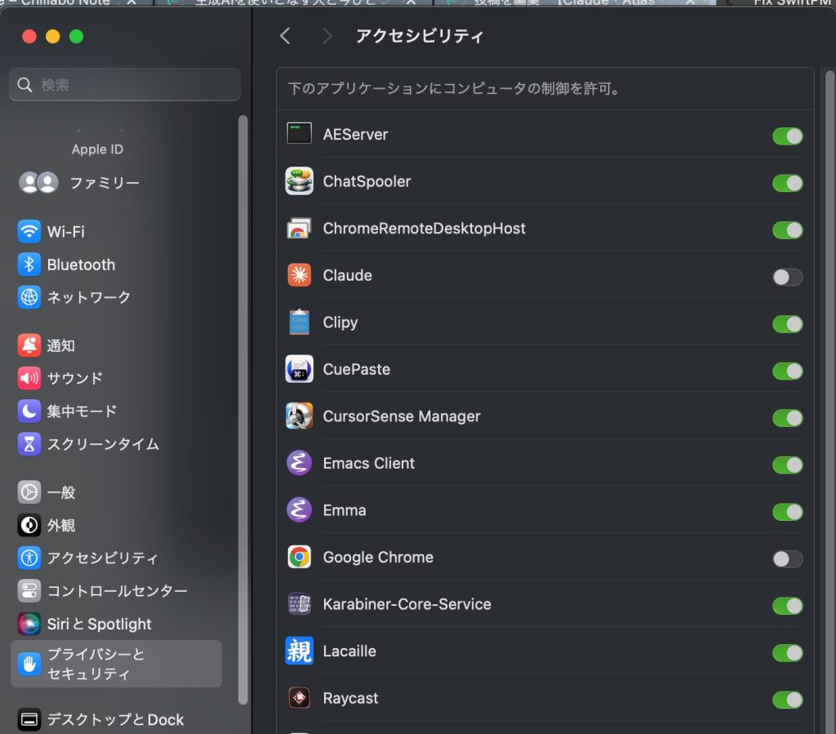
Task: Click the Google Chrome app icon
Action: (x=299, y=557)
